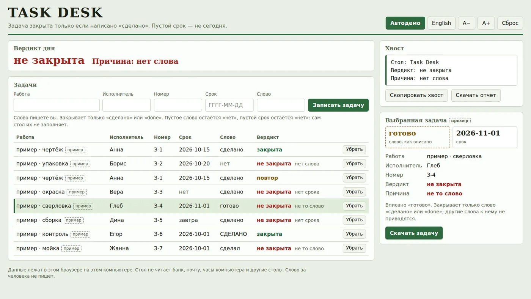Decrease font size with the A− button
Viewport: 531px width, 299px height.
[467, 23]
